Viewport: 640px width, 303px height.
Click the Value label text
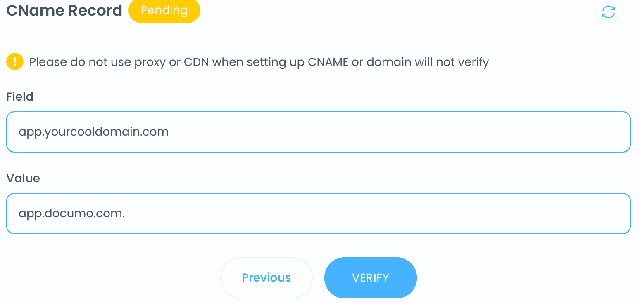(23, 178)
